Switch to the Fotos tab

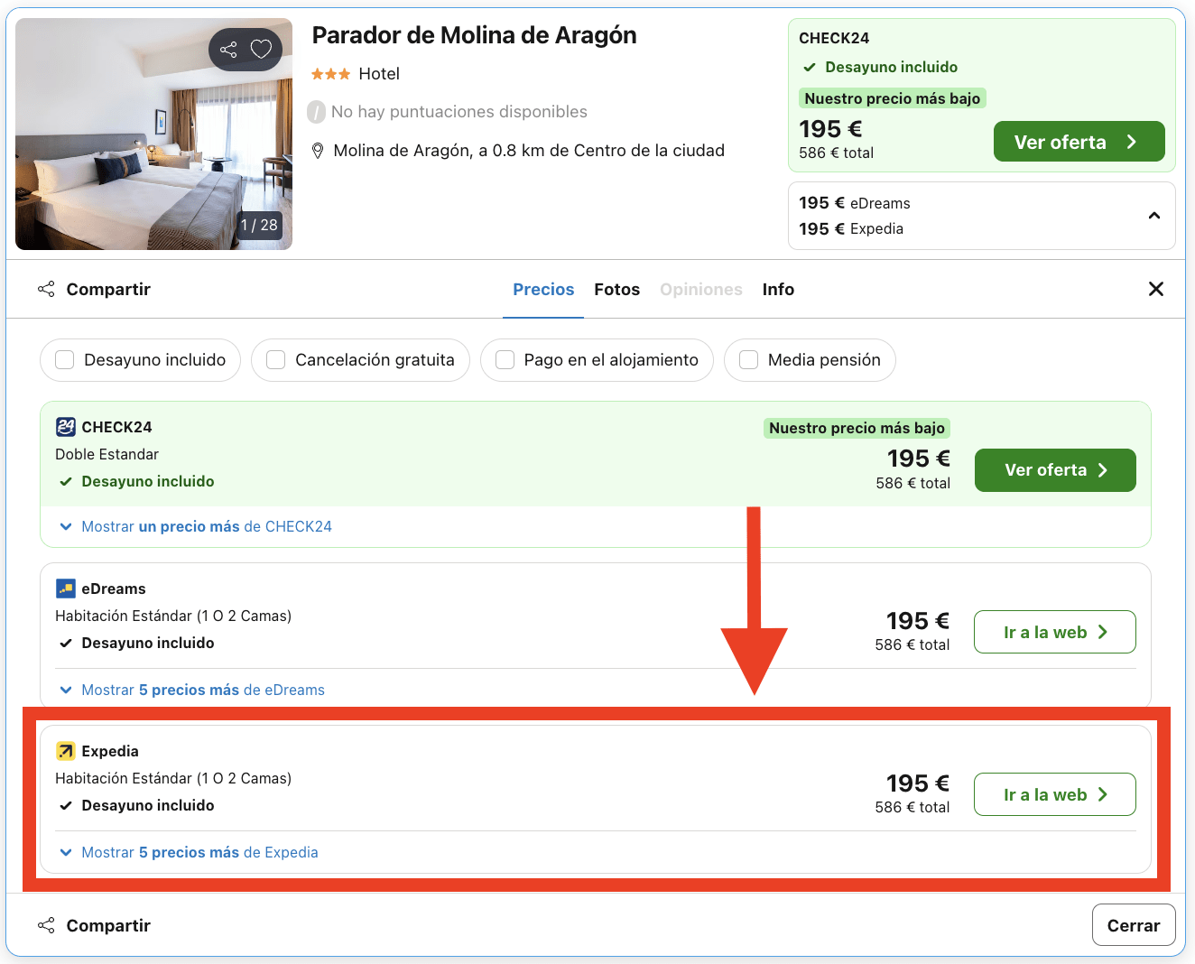coord(616,289)
